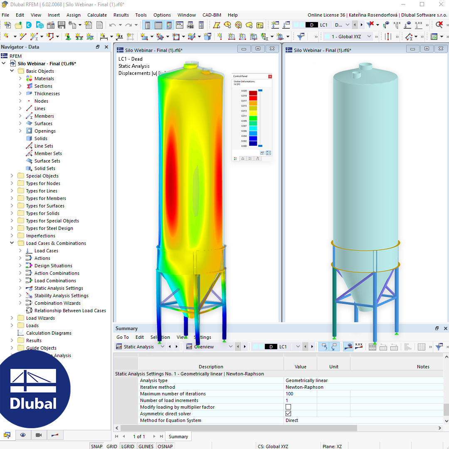Open the Results menu
The image size is (449, 449).
click(x=121, y=15)
